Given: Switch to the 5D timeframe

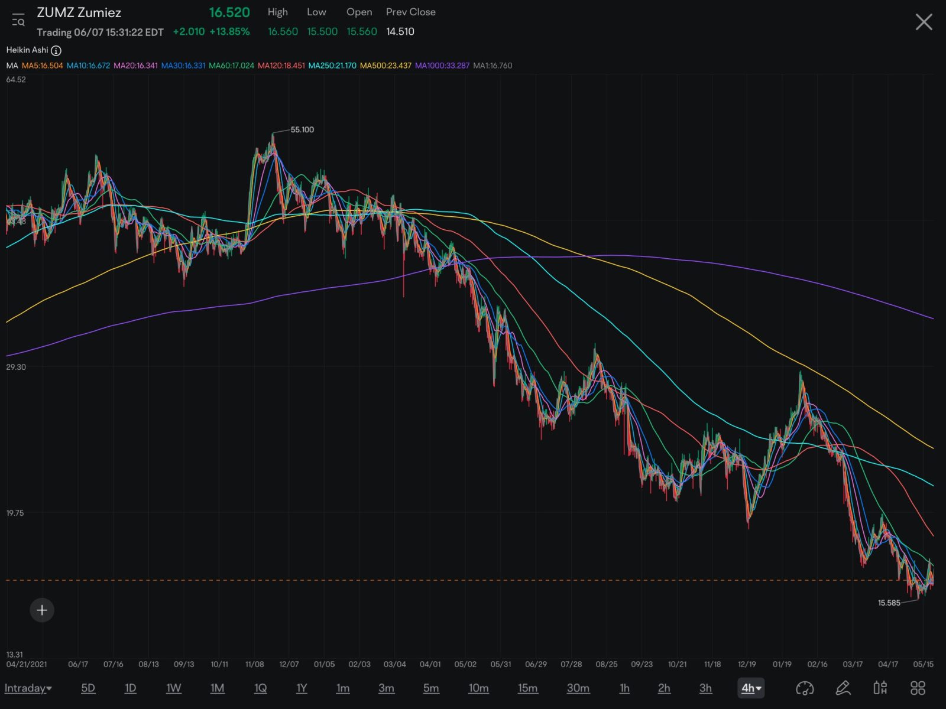Looking at the screenshot, I should pyautogui.click(x=88, y=688).
